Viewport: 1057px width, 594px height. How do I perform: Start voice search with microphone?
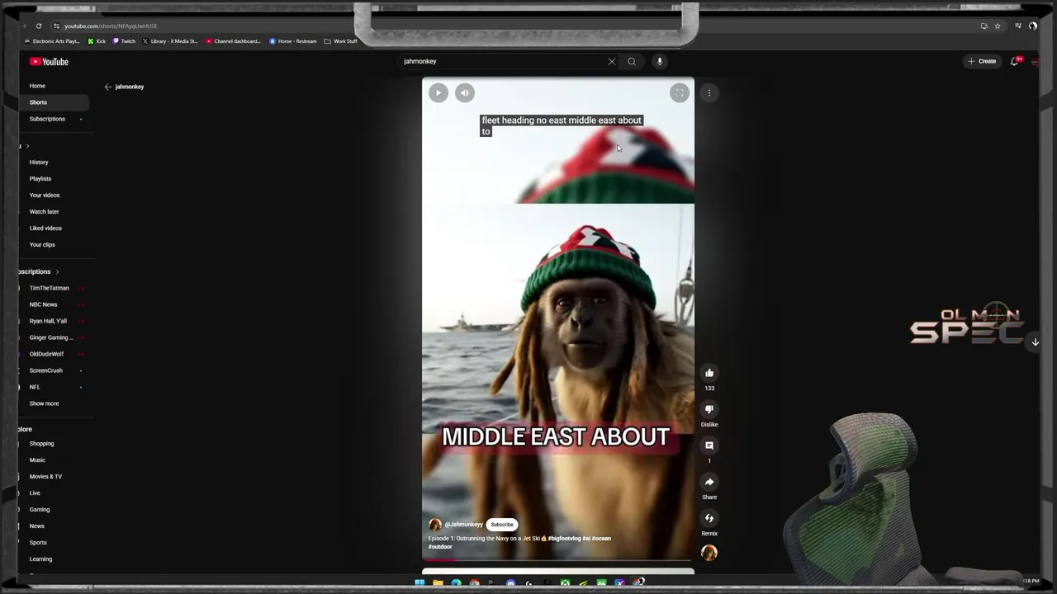[x=659, y=61]
